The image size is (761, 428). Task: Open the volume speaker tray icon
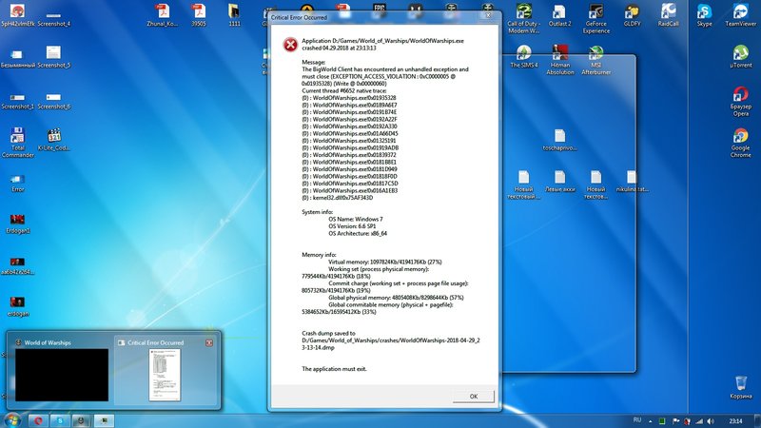point(711,421)
